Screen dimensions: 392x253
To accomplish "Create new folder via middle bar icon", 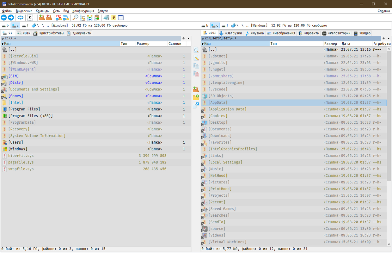I will pos(196,97).
